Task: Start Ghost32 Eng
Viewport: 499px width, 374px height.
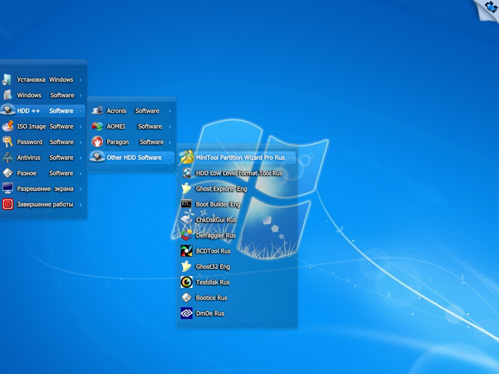Action: coord(237,266)
